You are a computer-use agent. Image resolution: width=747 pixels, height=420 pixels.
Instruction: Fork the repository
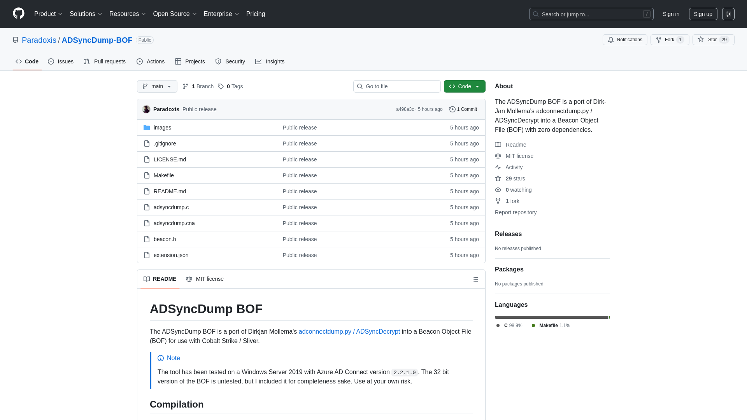click(670, 40)
